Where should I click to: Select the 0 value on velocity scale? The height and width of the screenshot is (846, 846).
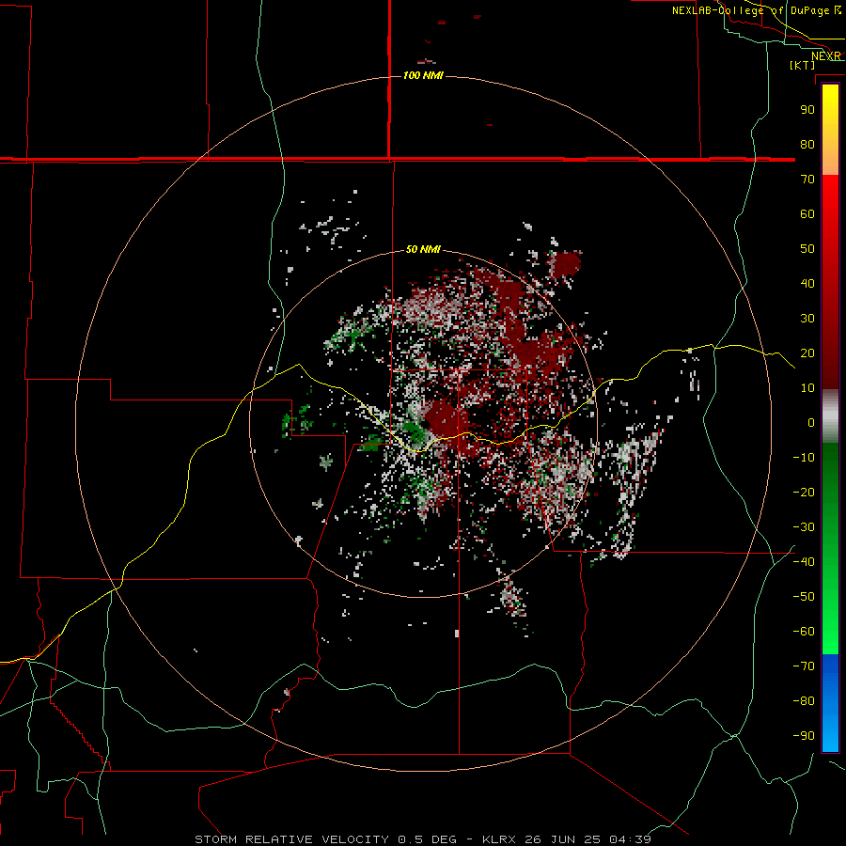(x=811, y=422)
